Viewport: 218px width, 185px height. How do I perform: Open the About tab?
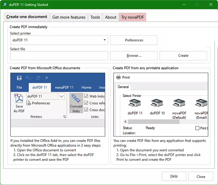(111, 17)
